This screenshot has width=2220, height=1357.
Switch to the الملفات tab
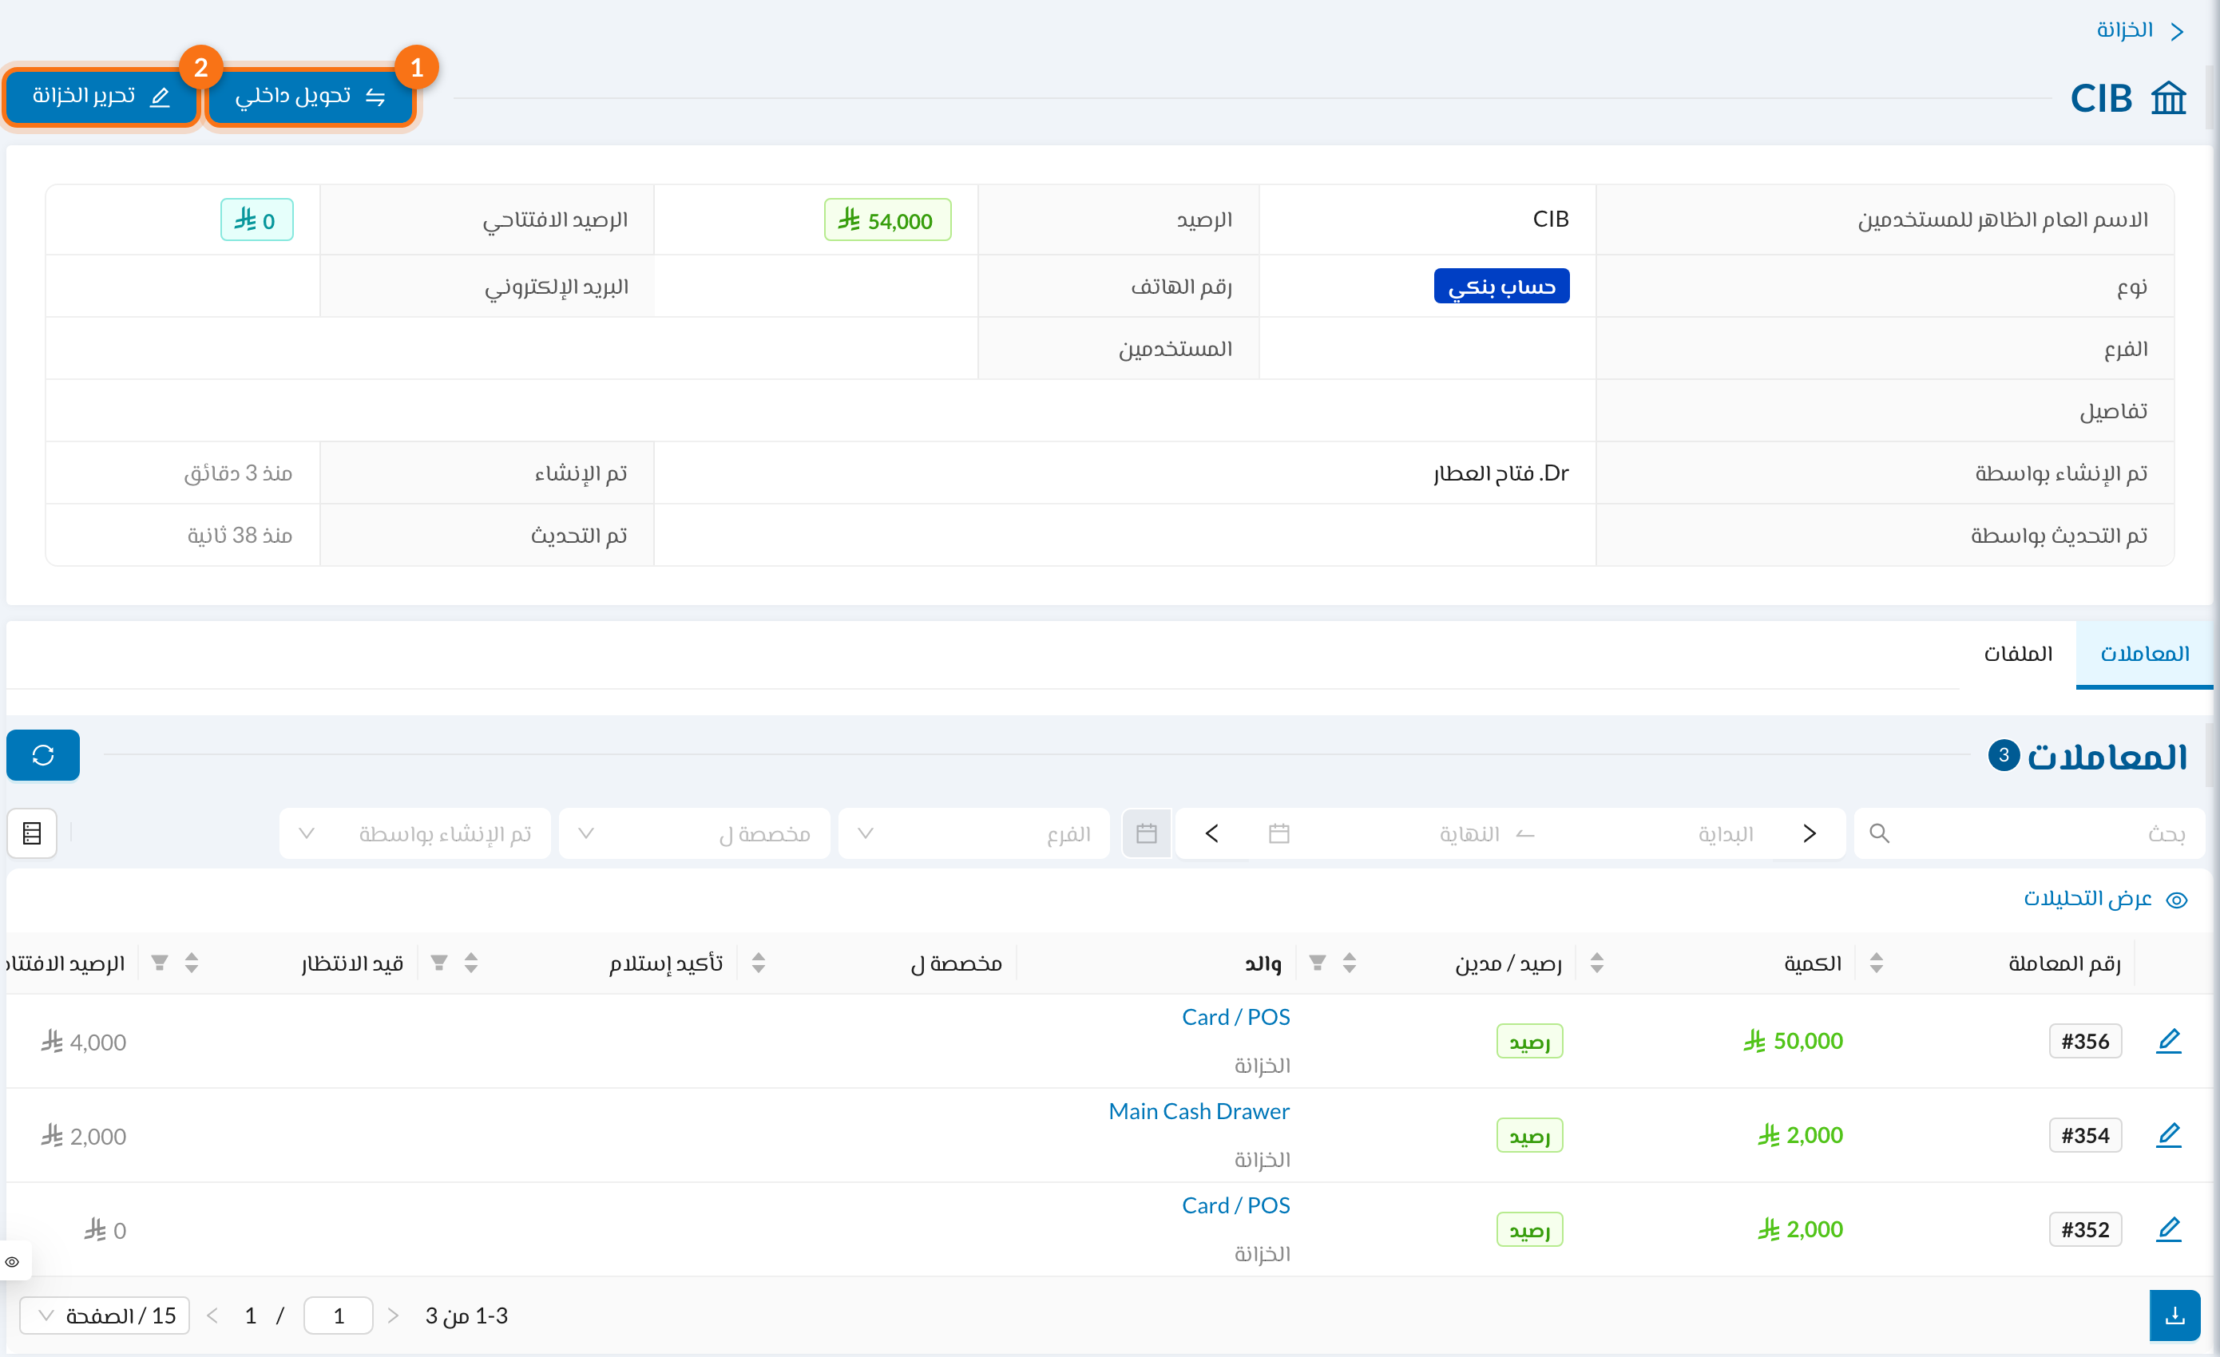[2017, 654]
